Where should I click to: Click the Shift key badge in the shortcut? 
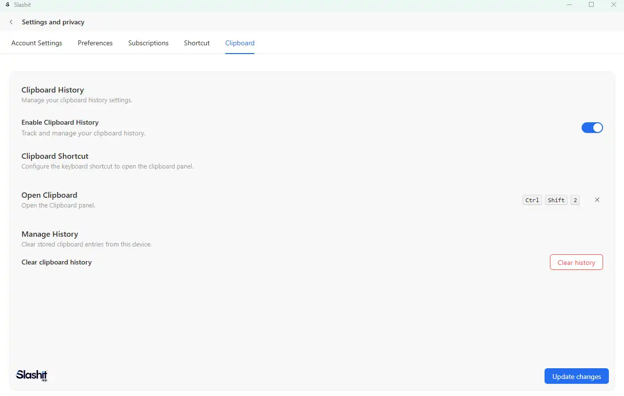tap(556, 200)
